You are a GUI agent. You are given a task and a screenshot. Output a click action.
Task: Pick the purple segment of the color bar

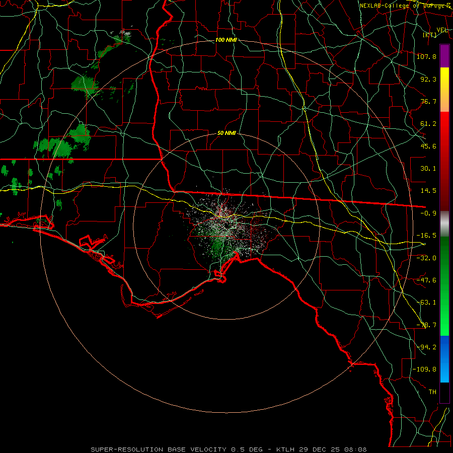[444, 56]
